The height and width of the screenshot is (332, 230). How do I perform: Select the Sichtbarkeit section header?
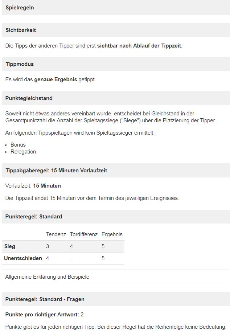click(21, 30)
